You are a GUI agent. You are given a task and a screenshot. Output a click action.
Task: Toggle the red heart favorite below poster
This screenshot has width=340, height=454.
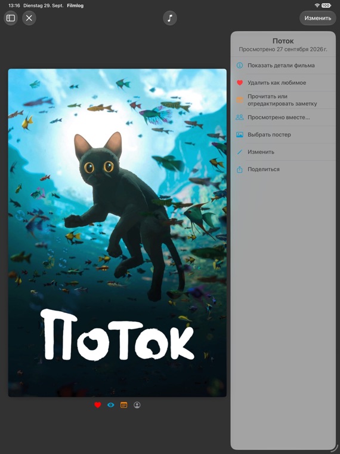coord(98,405)
